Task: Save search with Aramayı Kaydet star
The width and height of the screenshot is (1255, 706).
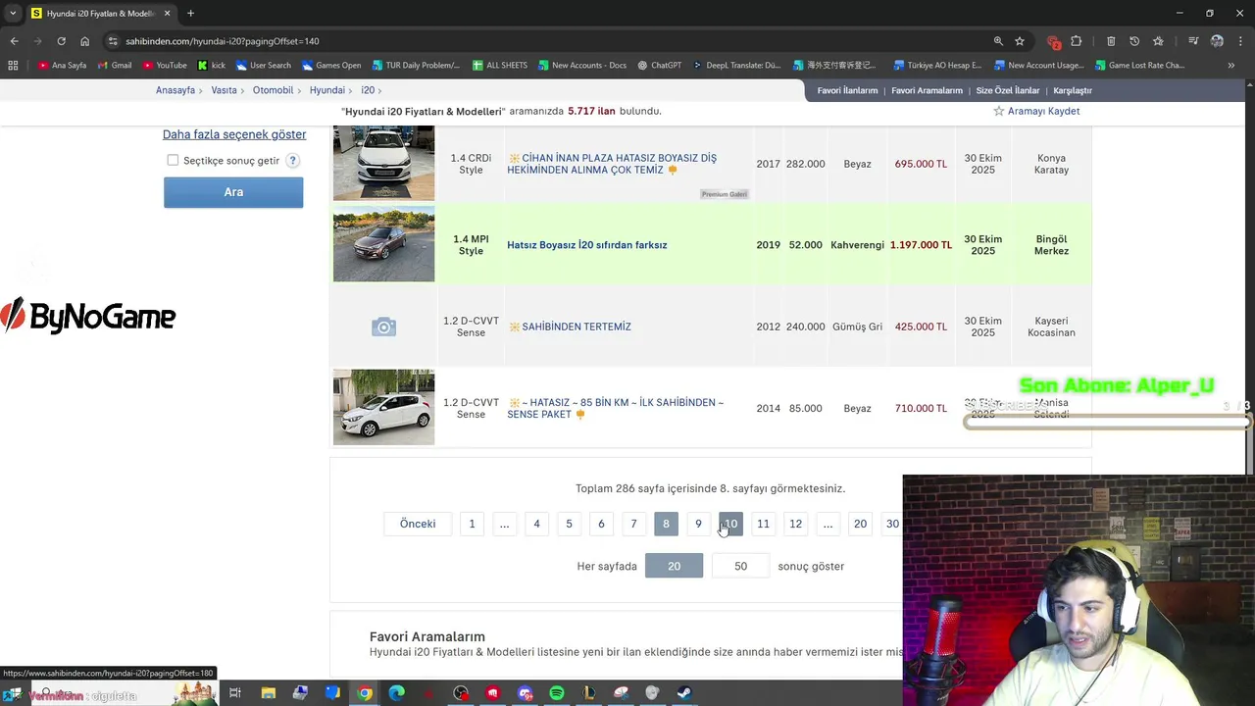Action: (1036, 111)
